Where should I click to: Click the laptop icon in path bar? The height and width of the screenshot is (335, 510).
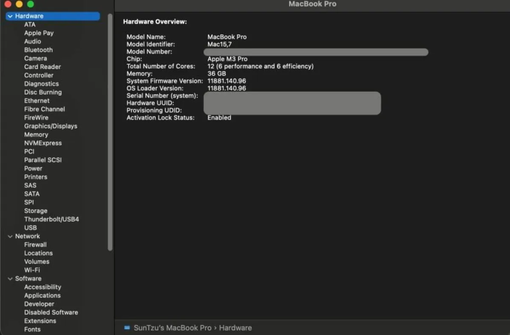[x=127, y=328]
